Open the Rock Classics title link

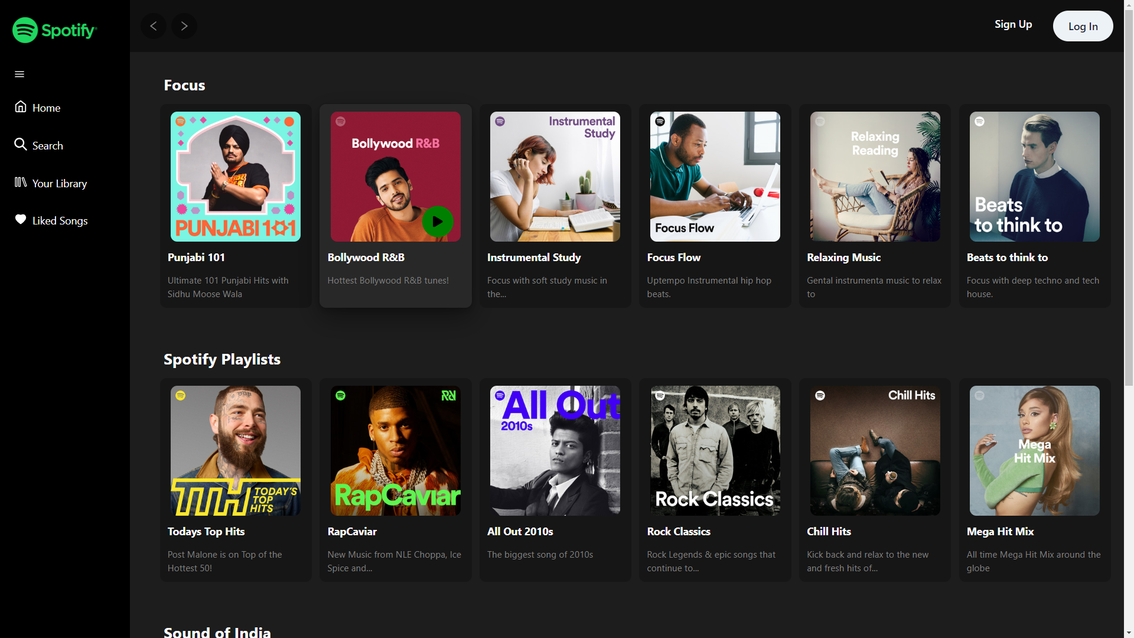pos(679,532)
